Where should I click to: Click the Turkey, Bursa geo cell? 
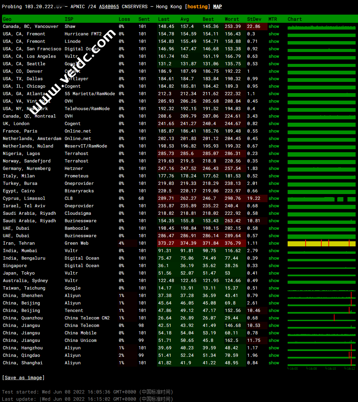pyautogui.click(x=20, y=183)
